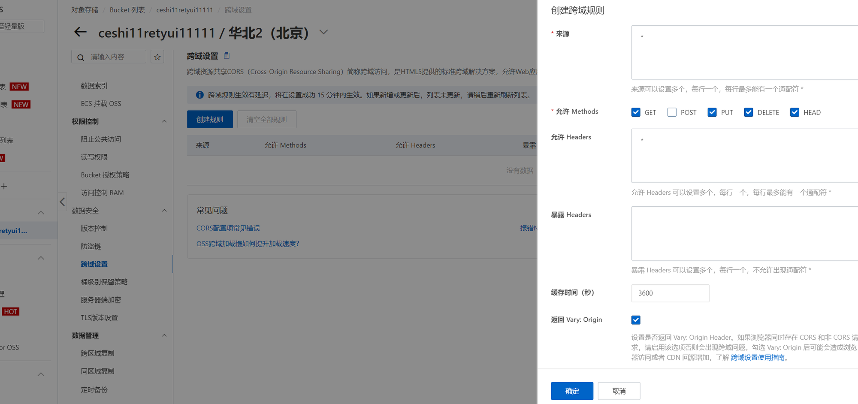Open the document icon beside 跨域设置 heading
The image size is (858, 404).
coord(227,55)
